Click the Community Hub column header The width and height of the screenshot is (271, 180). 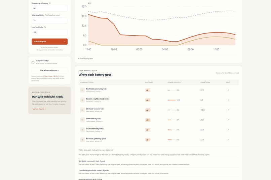click(87, 82)
